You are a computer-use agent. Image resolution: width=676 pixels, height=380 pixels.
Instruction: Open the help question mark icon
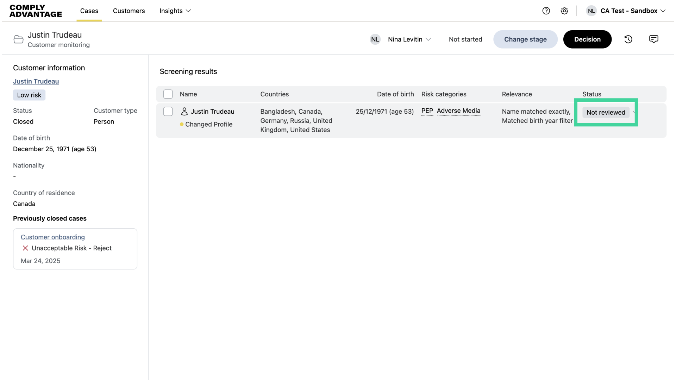tap(546, 11)
